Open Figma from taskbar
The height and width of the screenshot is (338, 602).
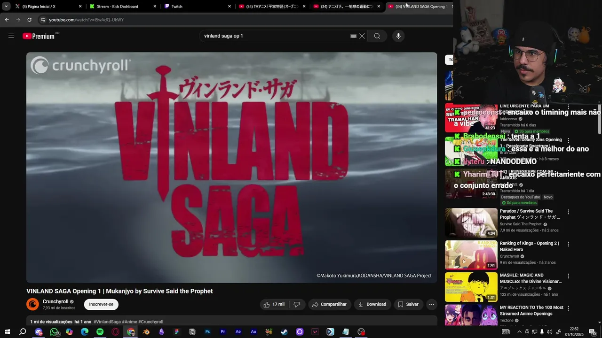177,332
